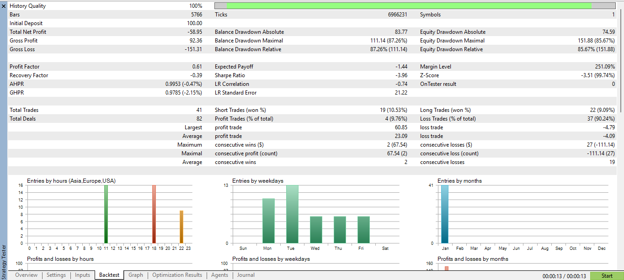Open the Journal tab
This screenshot has height=280, width=624.
245,275
